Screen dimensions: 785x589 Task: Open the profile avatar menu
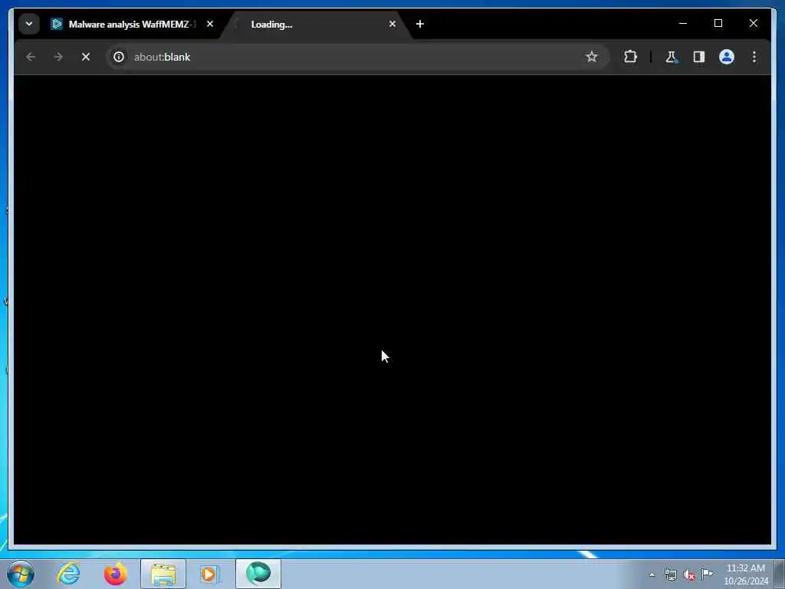click(727, 57)
